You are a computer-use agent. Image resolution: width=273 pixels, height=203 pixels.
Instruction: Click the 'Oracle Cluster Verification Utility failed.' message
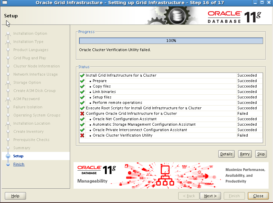coord(115,50)
